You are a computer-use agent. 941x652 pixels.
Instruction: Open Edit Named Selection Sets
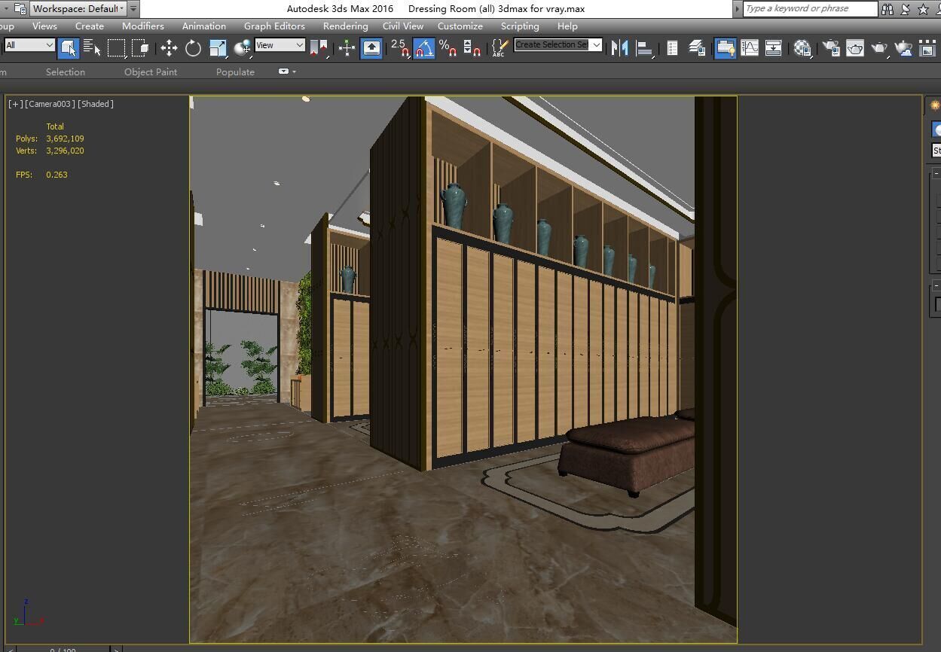(x=498, y=48)
